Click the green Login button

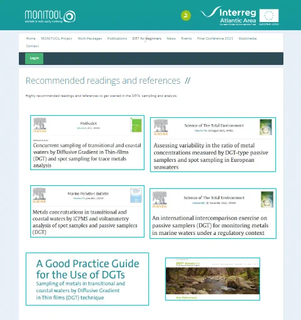[35, 59]
